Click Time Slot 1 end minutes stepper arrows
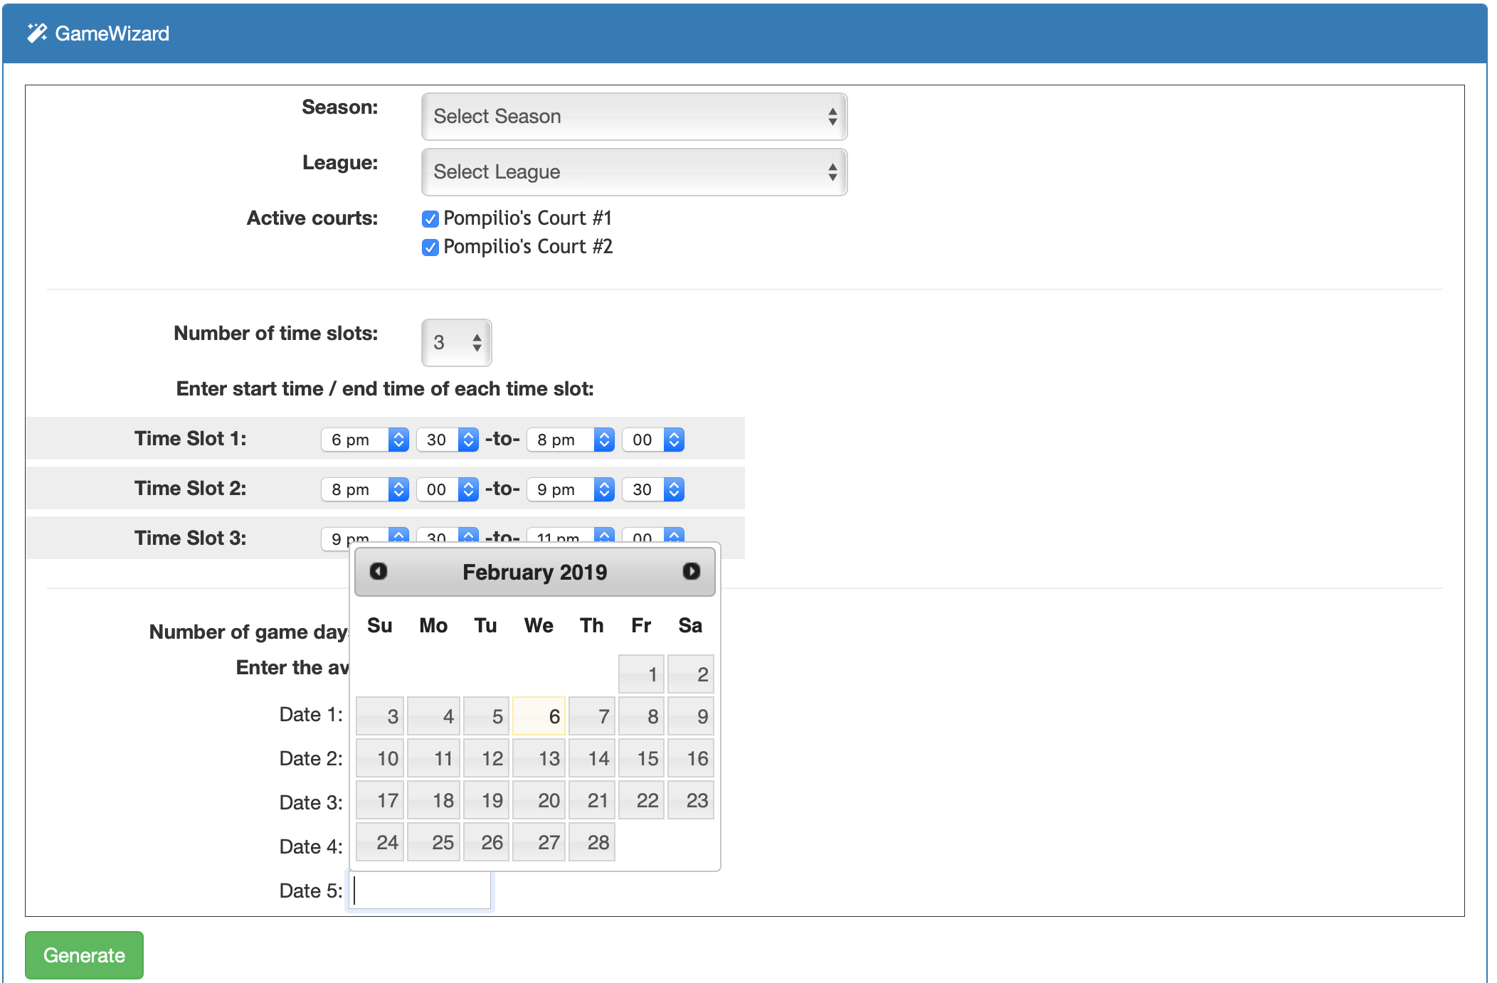 674,440
